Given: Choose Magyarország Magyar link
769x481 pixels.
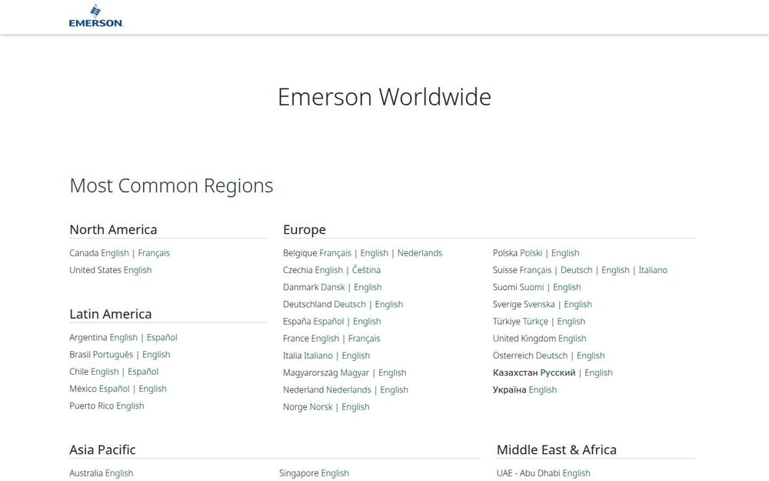Looking at the screenshot, I should point(355,373).
